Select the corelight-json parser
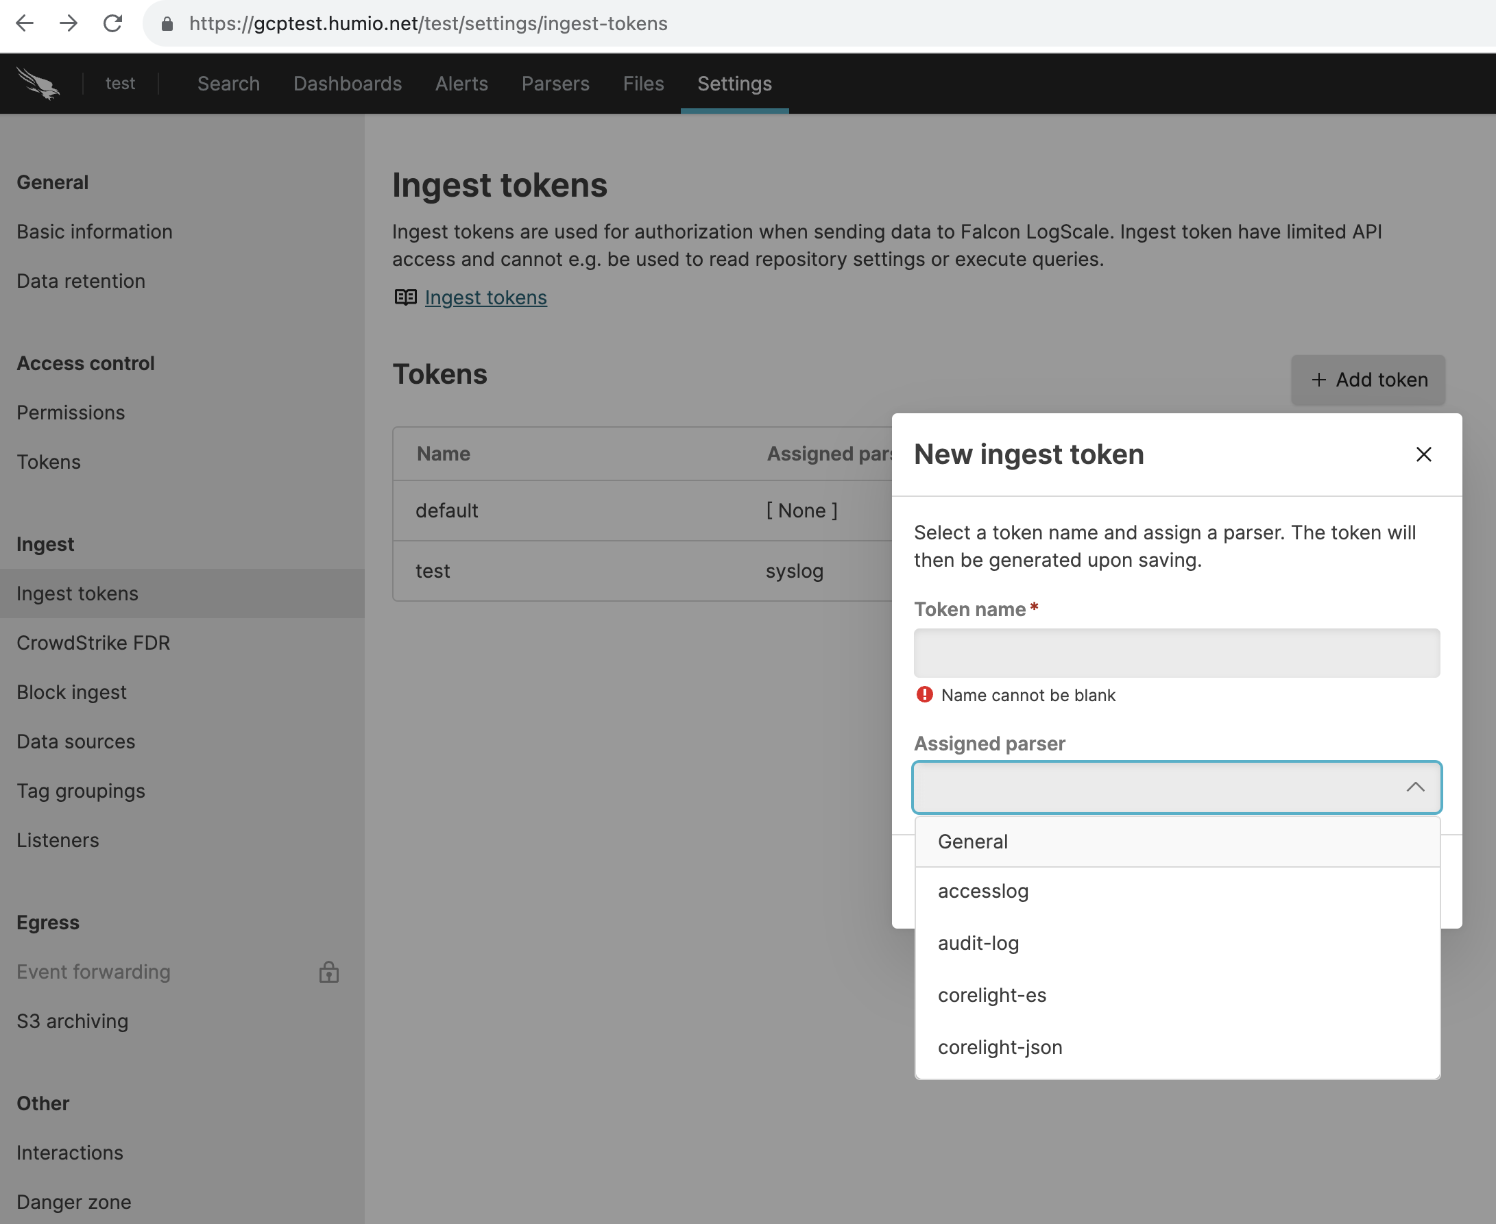The image size is (1496, 1224). (x=1000, y=1046)
